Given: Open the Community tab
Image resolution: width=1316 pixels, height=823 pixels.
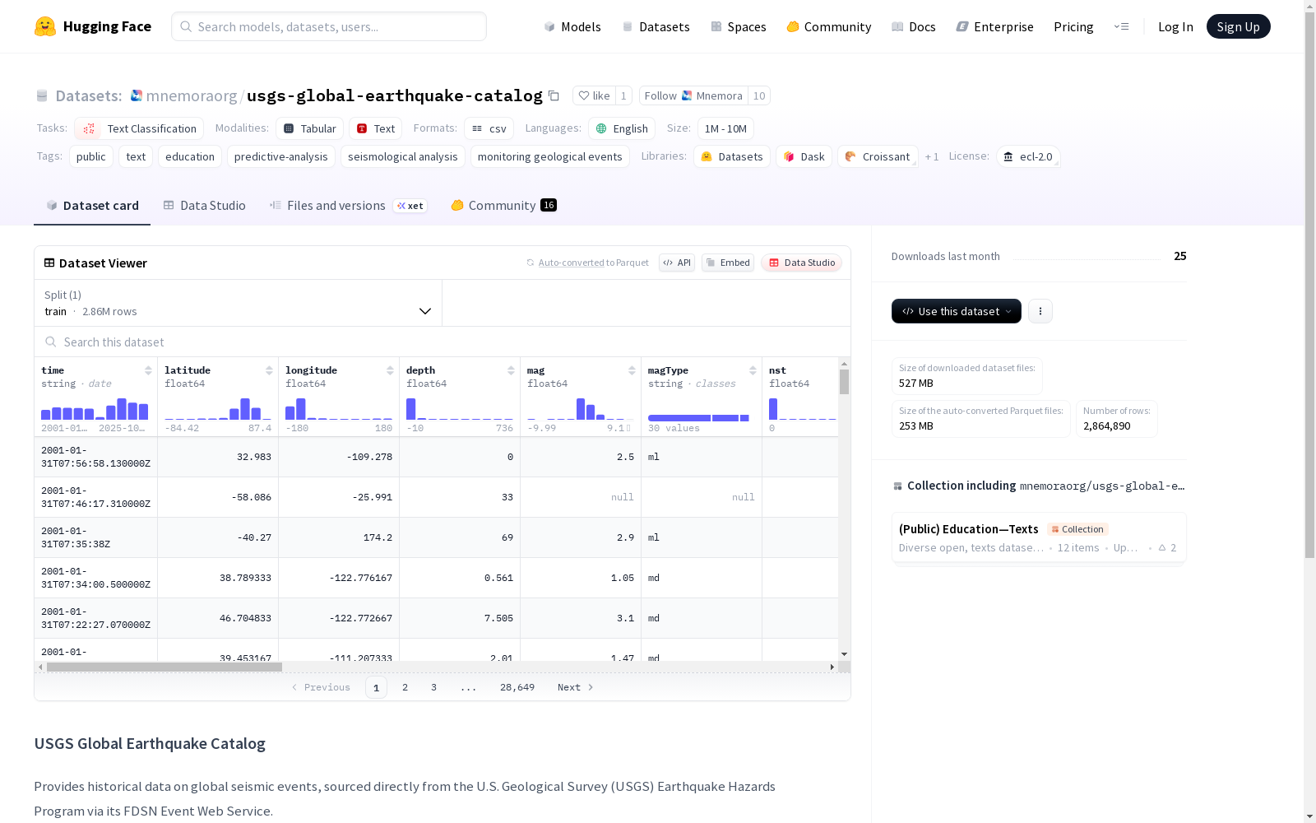Looking at the screenshot, I should (502, 206).
